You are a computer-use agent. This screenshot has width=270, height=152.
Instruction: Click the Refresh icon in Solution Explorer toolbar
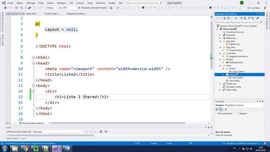[245, 18]
